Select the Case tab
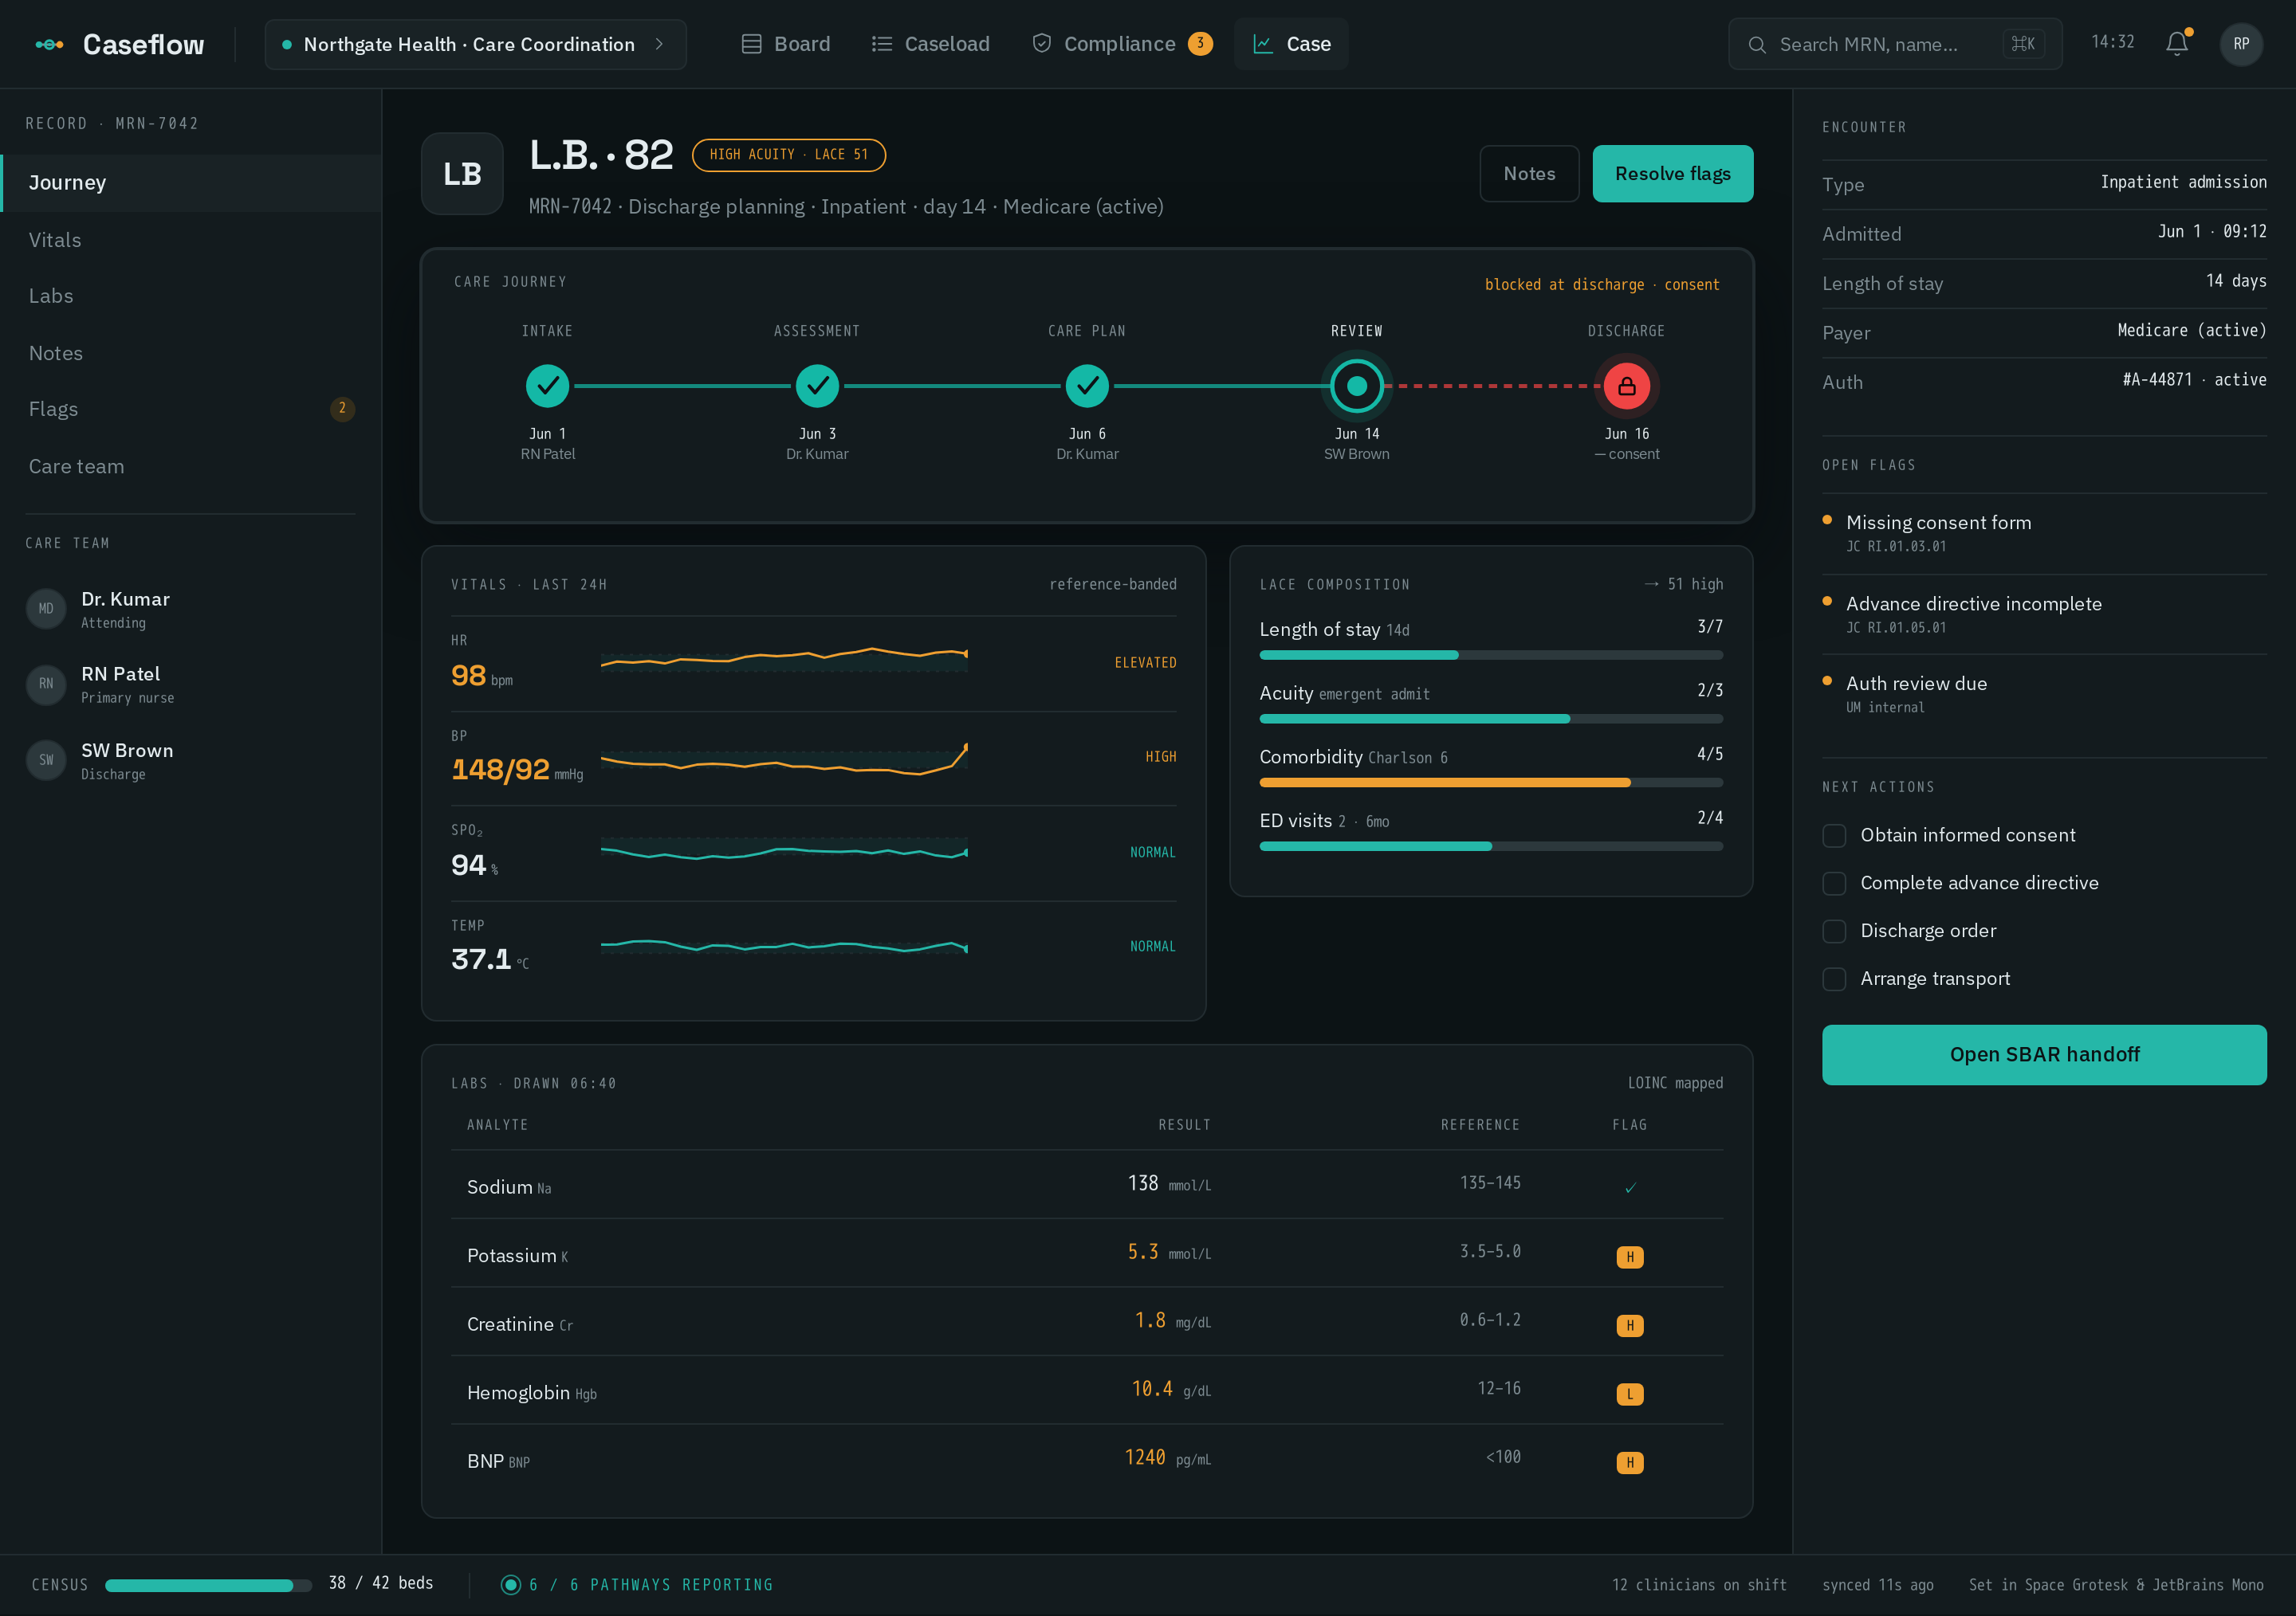This screenshot has height=1616, width=2296. 1291,44
